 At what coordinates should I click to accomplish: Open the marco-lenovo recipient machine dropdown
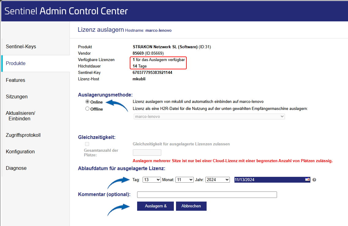click(x=209, y=116)
